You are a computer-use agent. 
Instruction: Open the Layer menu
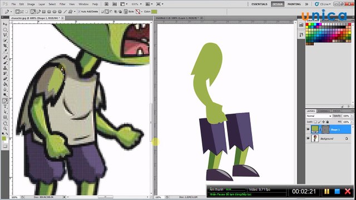point(42,4)
